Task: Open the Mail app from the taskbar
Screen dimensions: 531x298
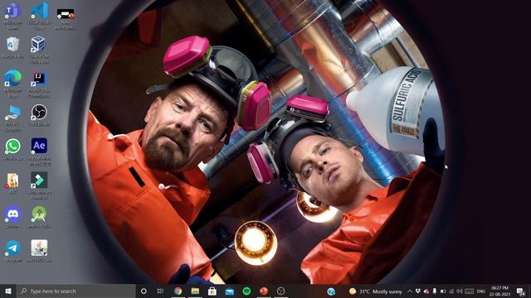Action: coord(230,291)
